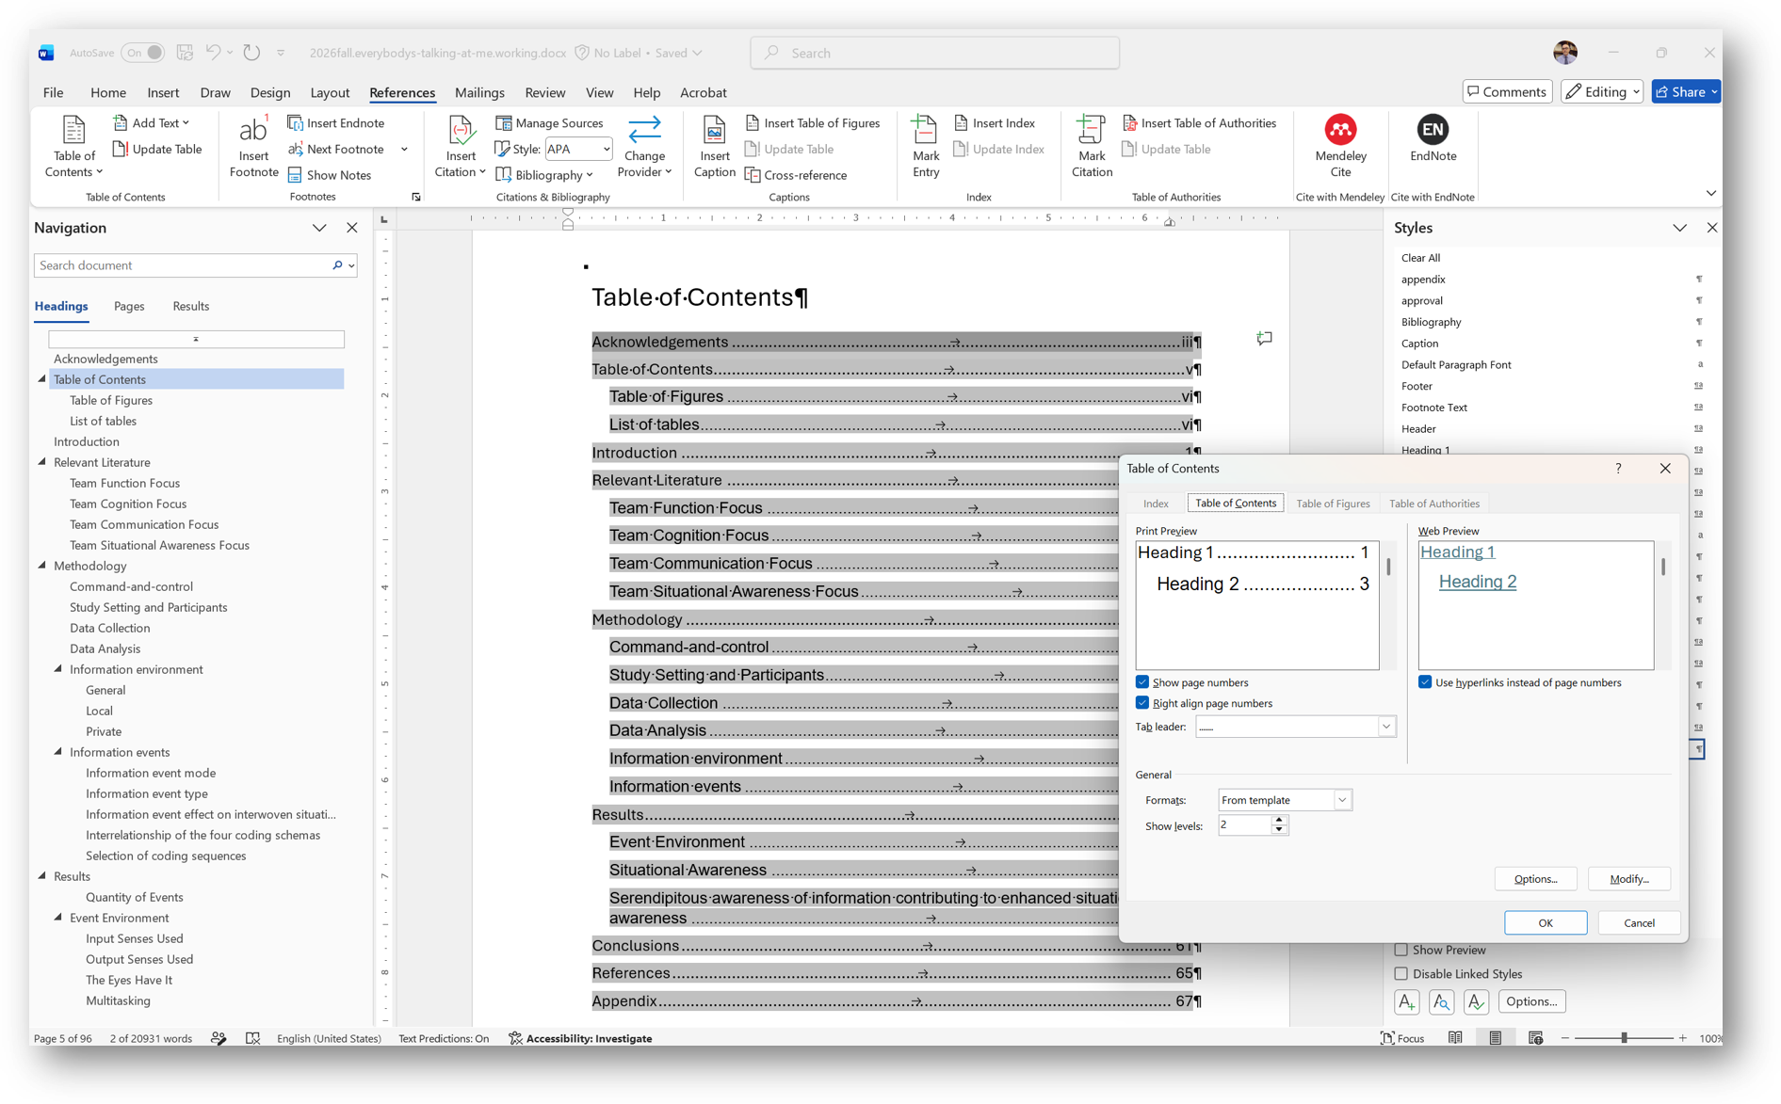The image size is (1781, 1104).
Task: Click Cancel in the dialog
Action: [1639, 922]
